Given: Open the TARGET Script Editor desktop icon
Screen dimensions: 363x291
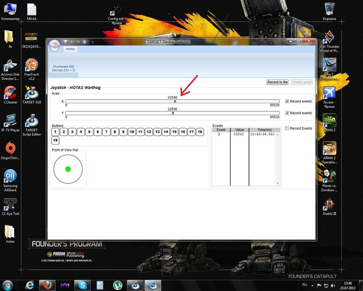Looking at the screenshot, I should (x=32, y=125).
